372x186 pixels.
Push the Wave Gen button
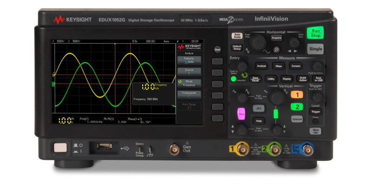click(x=315, y=131)
